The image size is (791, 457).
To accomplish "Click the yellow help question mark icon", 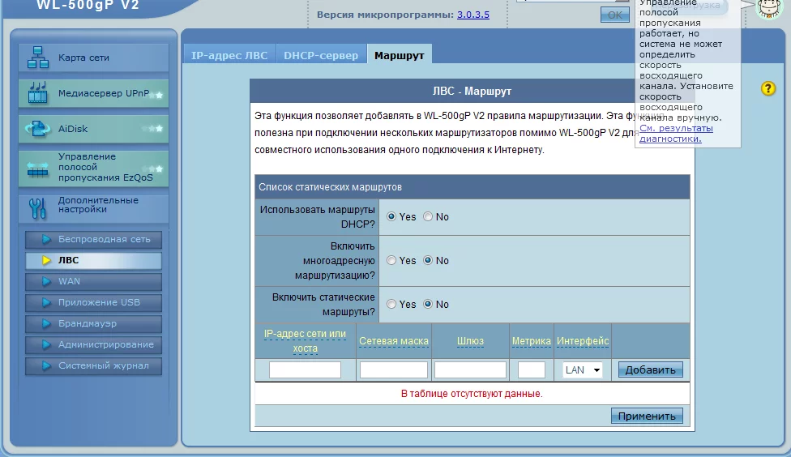I will (768, 88).
